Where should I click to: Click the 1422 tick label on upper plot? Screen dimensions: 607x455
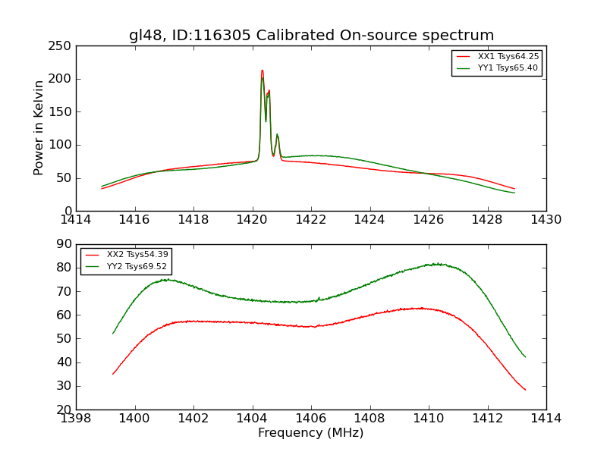point(311,220)
